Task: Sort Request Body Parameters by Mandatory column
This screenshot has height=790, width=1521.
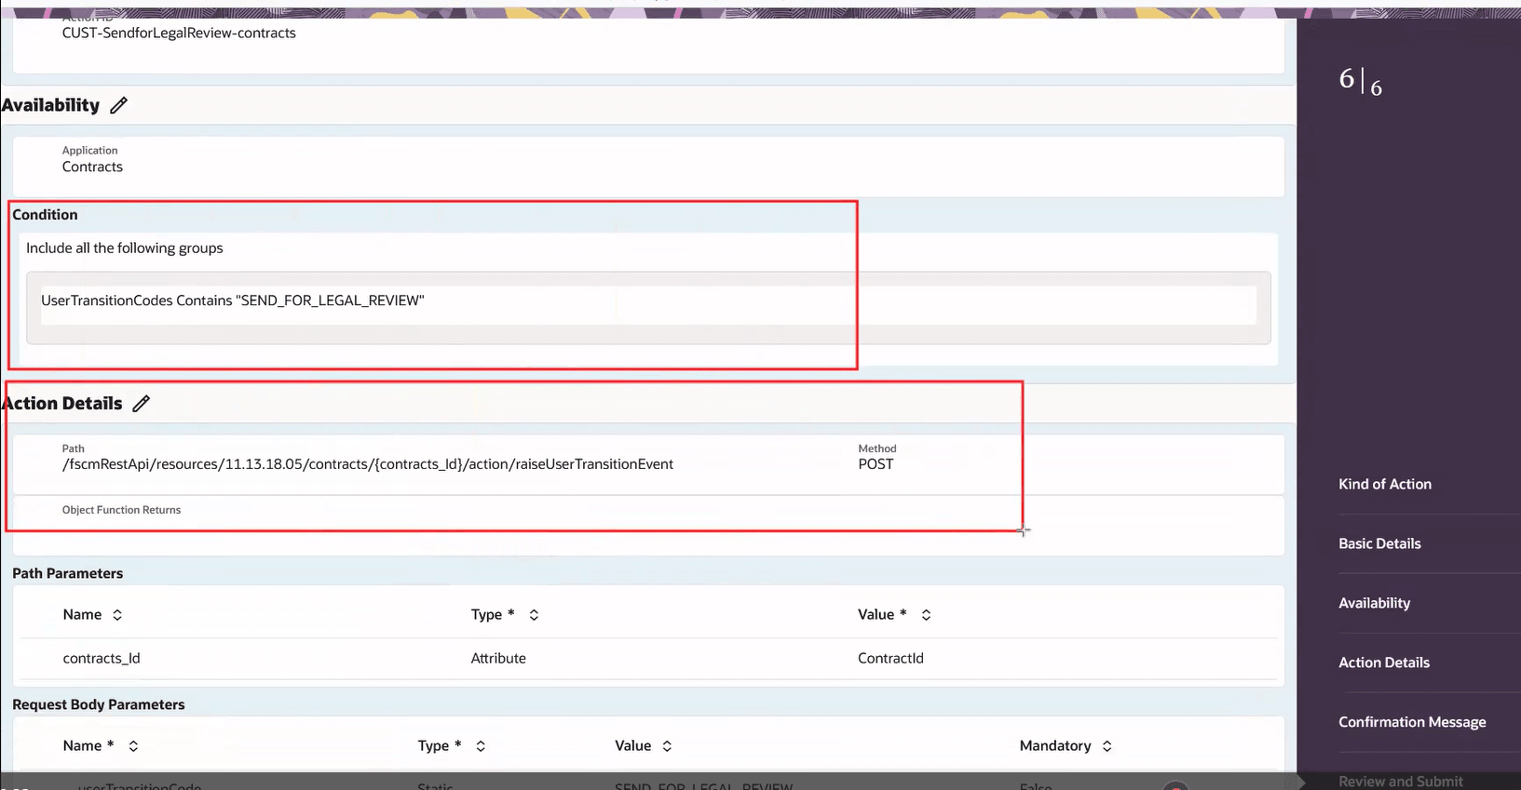Action: tap(1107, 746)
